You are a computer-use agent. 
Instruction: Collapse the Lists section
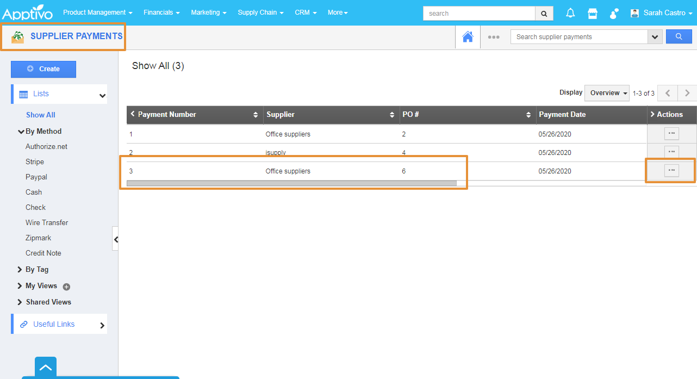[102, 96]
